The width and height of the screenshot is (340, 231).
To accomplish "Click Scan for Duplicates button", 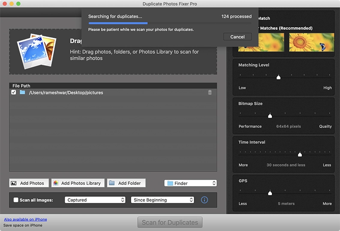I will [170, 222].
